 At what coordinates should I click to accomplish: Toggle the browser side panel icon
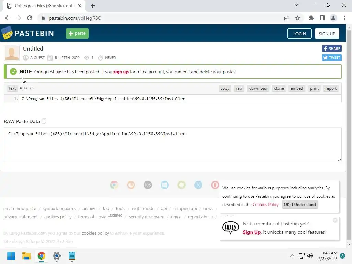(x=322, y=18)
